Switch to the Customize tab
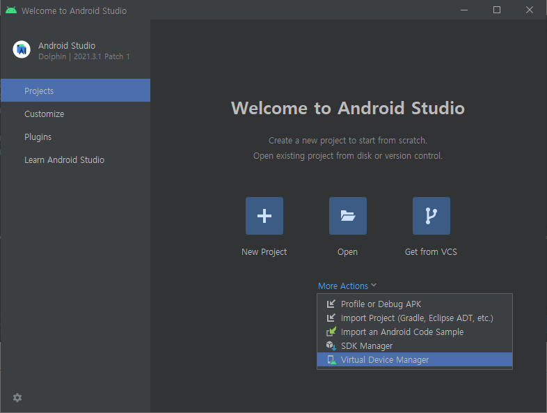The image size is (547, 413). click(75, 114)
